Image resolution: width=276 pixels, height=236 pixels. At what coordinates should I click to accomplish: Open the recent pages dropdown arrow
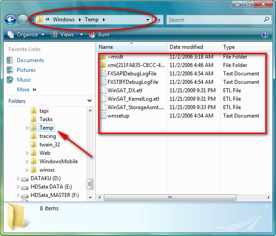[32, 20]
